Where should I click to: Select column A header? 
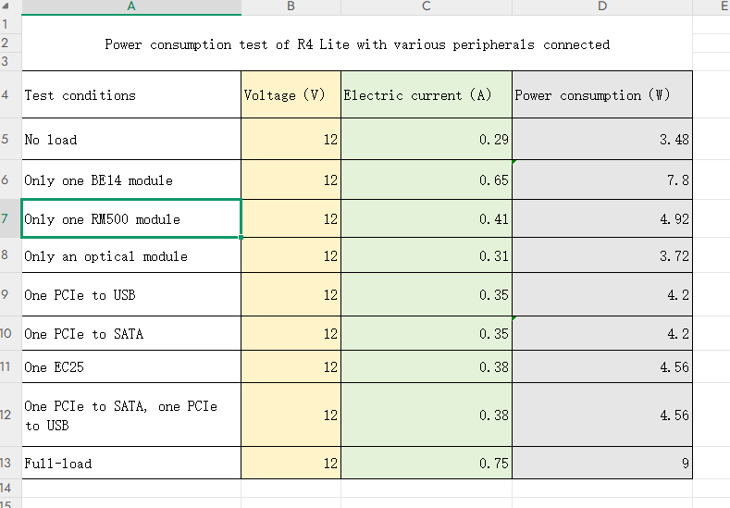[x=131, y=6]
